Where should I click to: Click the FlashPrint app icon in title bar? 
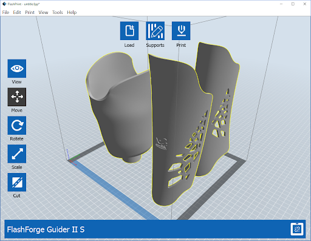point(4,4)
